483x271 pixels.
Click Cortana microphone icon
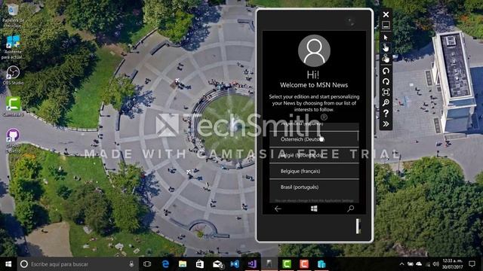click(x=131, y=264)
